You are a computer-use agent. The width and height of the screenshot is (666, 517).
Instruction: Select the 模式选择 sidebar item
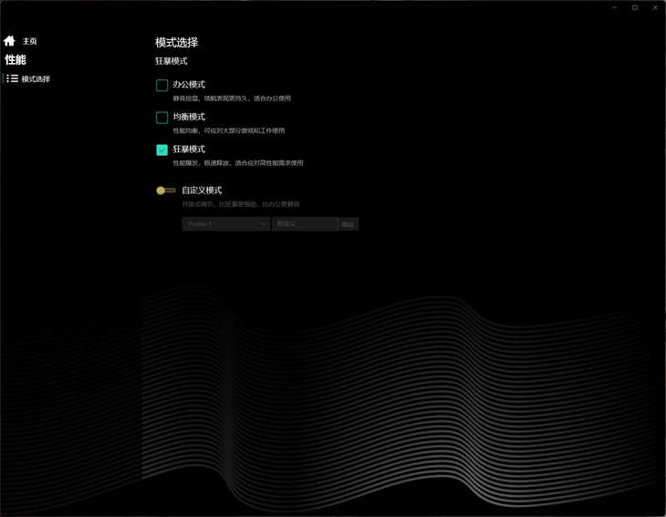pyautogui.click(x=36, y=79)
